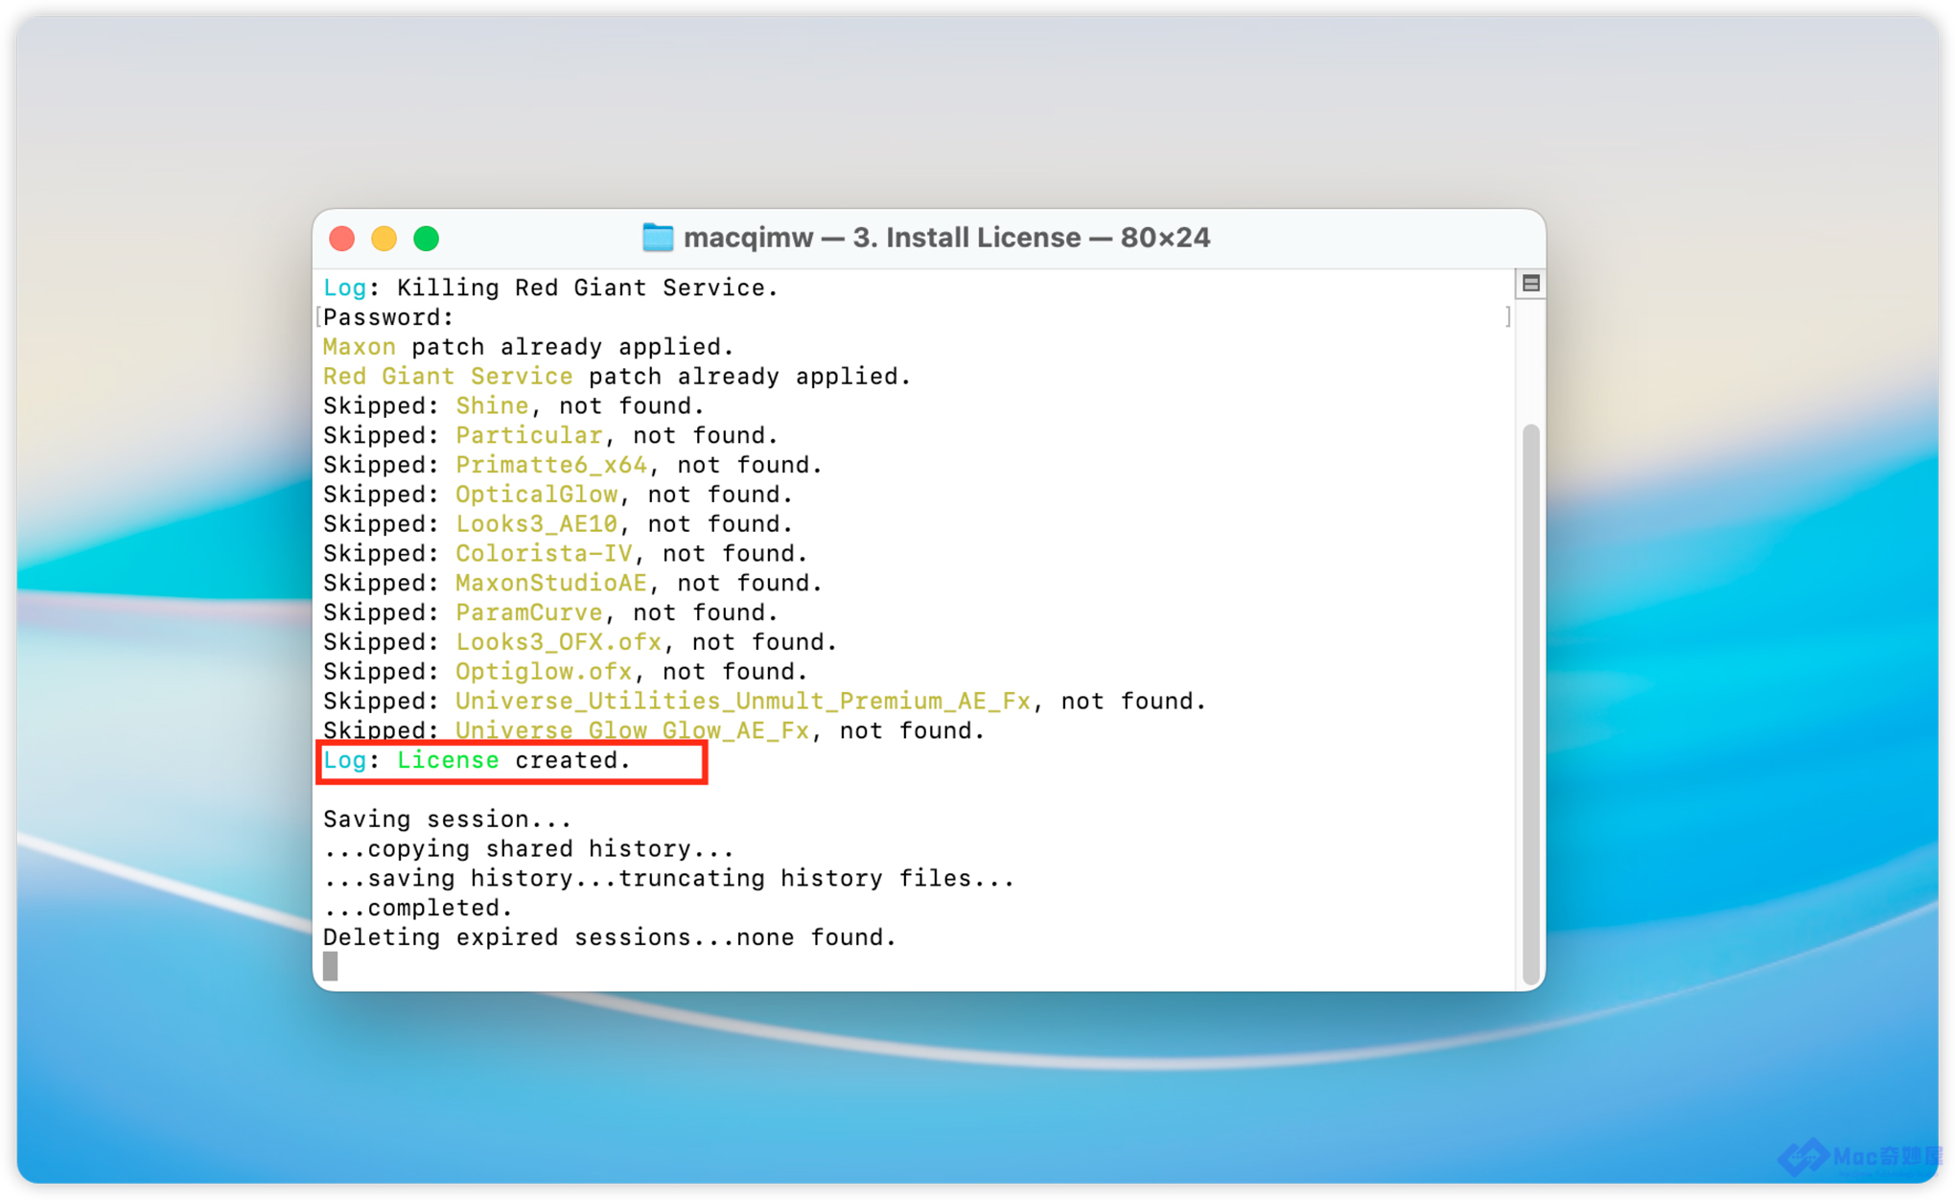Click 'Deleting expired sessions...none found.' line

(x=609, y=937)
